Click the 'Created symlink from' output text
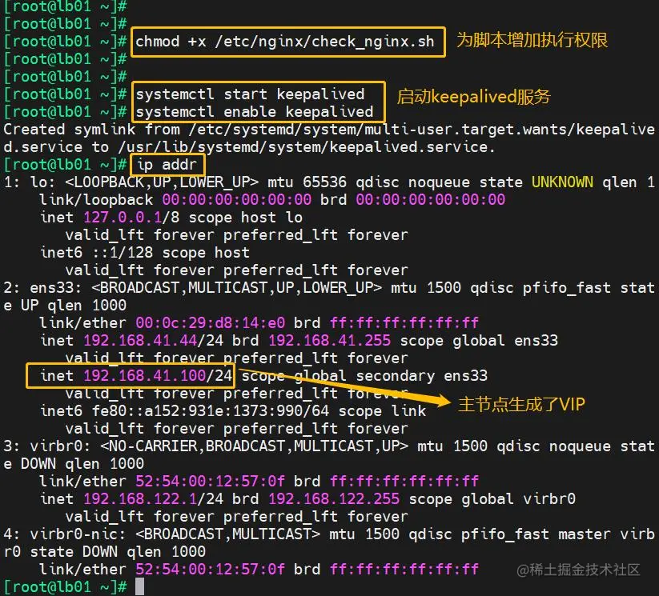 point(92,130)
